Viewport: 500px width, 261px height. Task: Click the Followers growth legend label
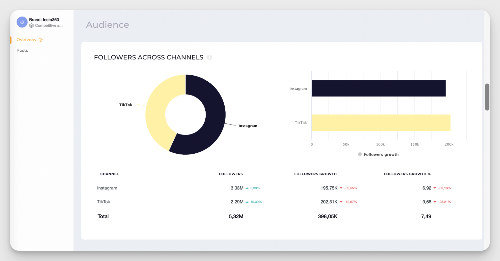[381, 154]
